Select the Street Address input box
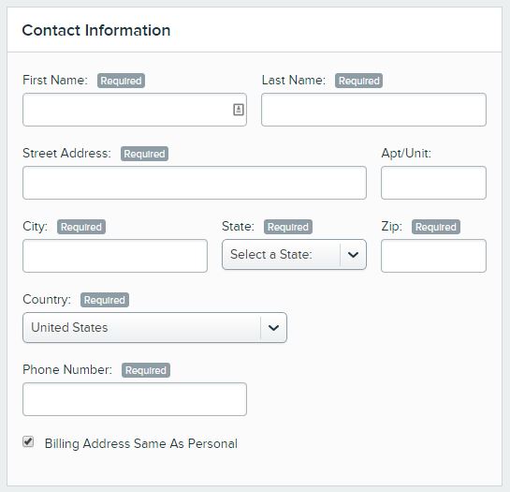 point(195,183)
